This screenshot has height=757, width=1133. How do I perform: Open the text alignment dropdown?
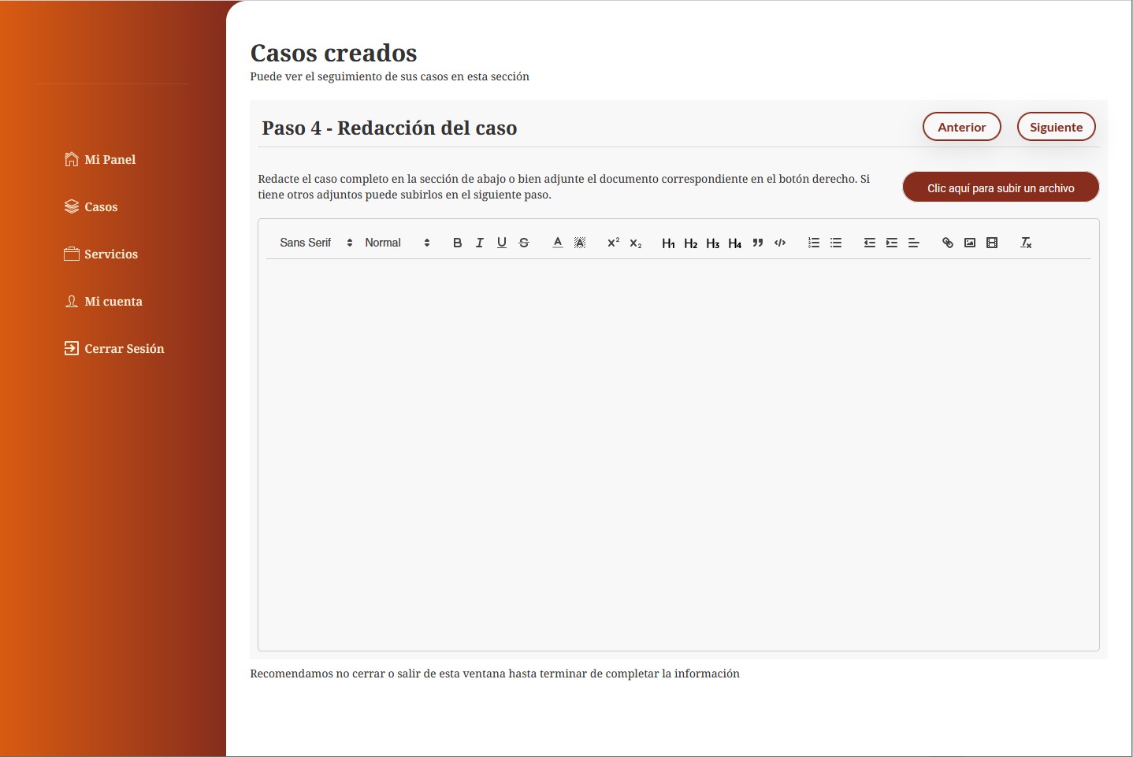pyautogui.click(x=914, y=243)
